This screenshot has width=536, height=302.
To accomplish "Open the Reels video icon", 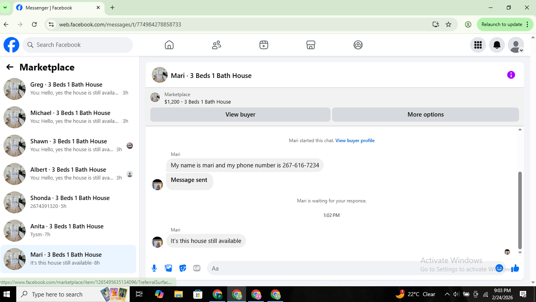I will pos(264,45).
